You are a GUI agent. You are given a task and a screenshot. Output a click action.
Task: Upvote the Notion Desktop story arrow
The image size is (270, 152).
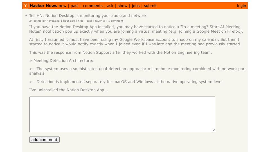(26, 15)
